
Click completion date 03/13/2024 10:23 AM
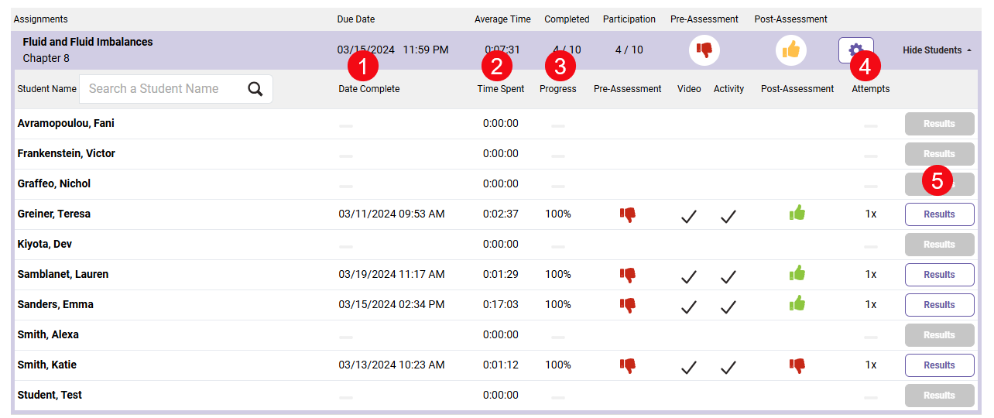click(392, 365)
